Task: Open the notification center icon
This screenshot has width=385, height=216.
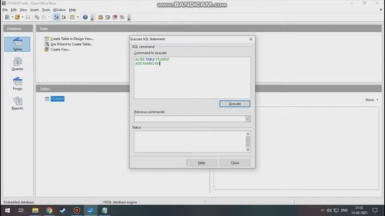Action: [x=375, y=211]
